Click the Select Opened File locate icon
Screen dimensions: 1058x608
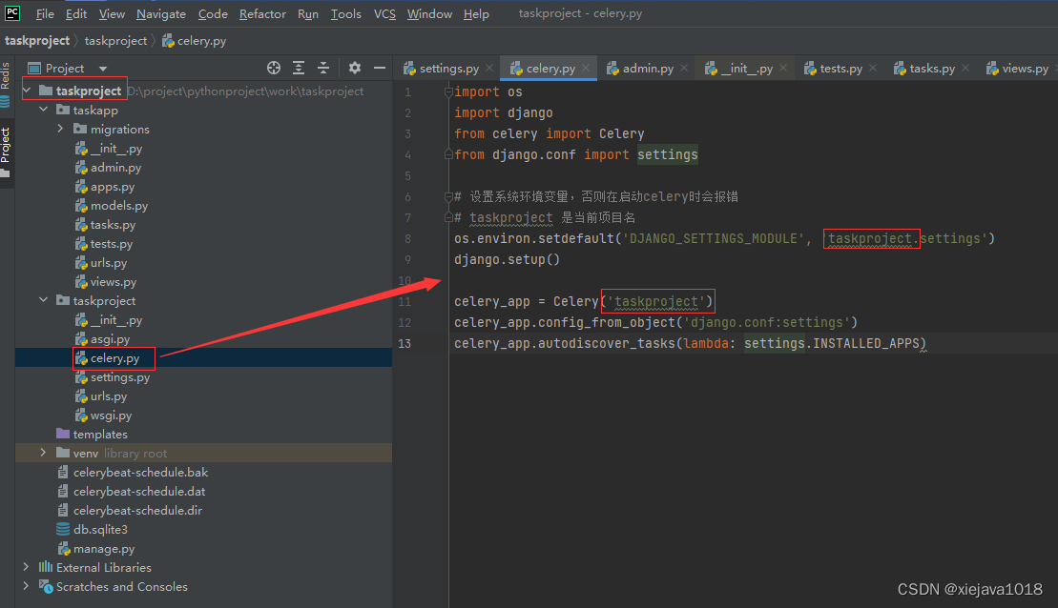[x=274, y=68]
